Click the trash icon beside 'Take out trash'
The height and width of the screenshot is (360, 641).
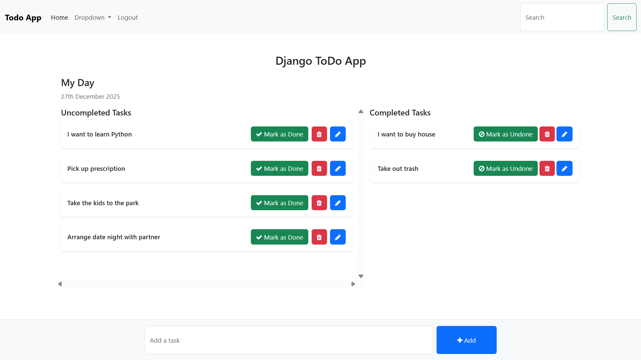click(547, 168)
